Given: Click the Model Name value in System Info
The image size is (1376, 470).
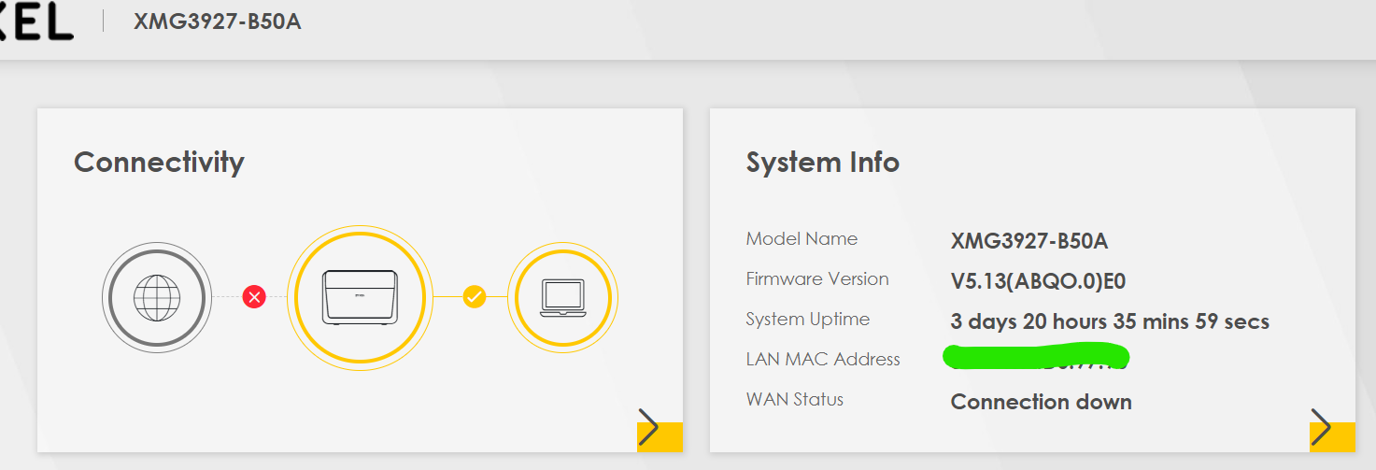Looking at the screenshot, I should pos(1028,241).
